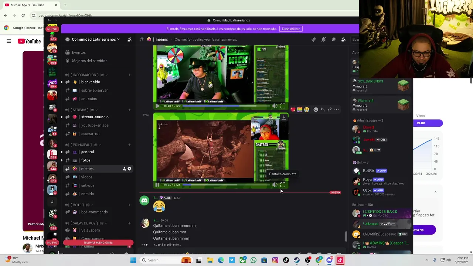Image resolution: width=473 pixels, height=266 pixels.
Task: Click the invite people icon beside server name
Action: pos(130,40)
